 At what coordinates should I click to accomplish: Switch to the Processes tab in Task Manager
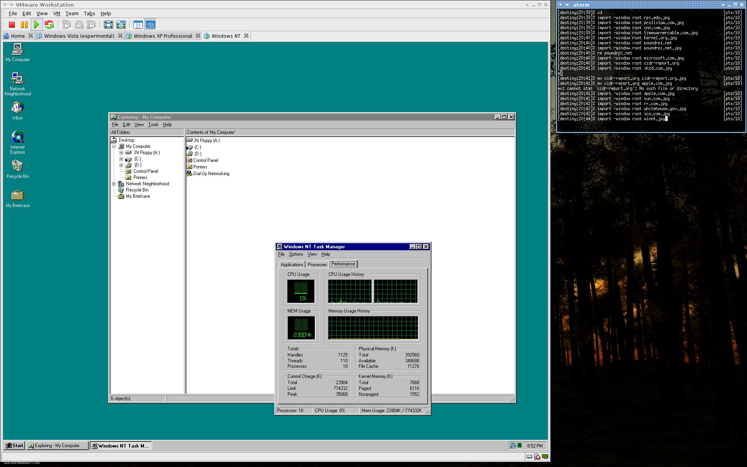tap(317, 265)
